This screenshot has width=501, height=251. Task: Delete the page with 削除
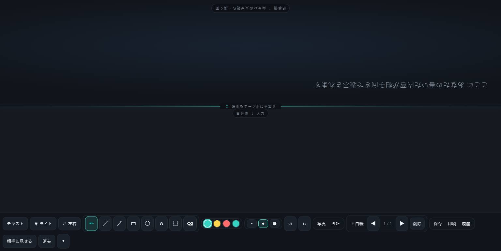coord(417,224)
